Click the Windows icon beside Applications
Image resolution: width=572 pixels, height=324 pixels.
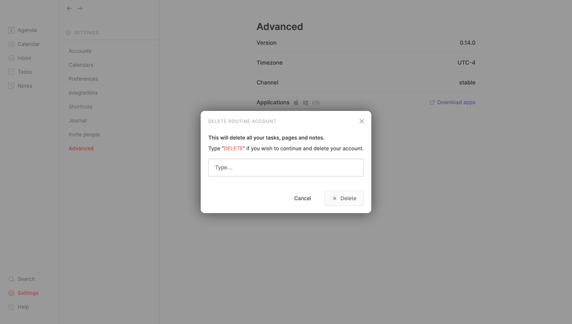pos(305,103)
